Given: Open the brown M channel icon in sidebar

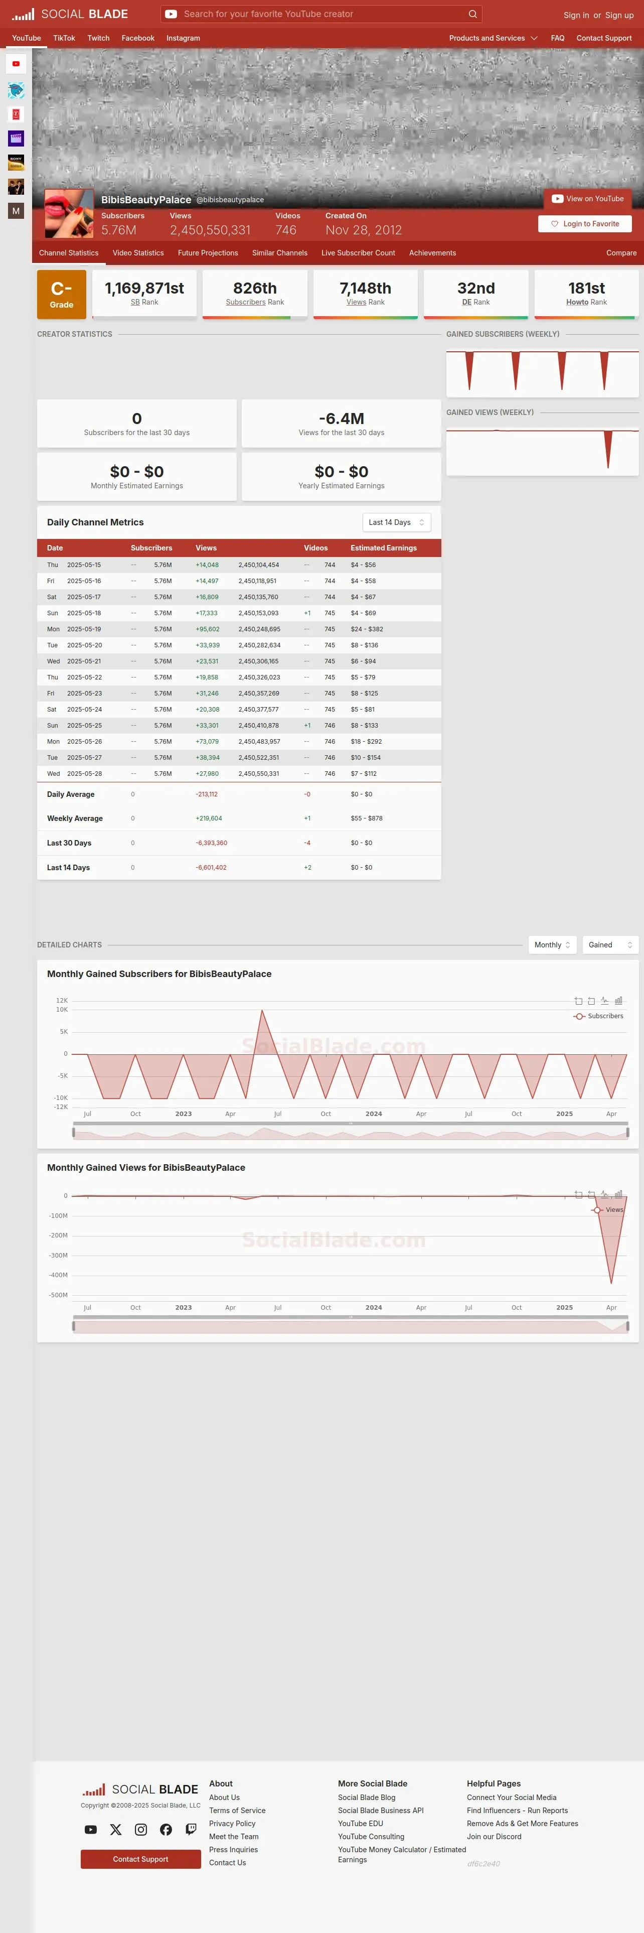Looking at the screenshot, I should 16,211.
